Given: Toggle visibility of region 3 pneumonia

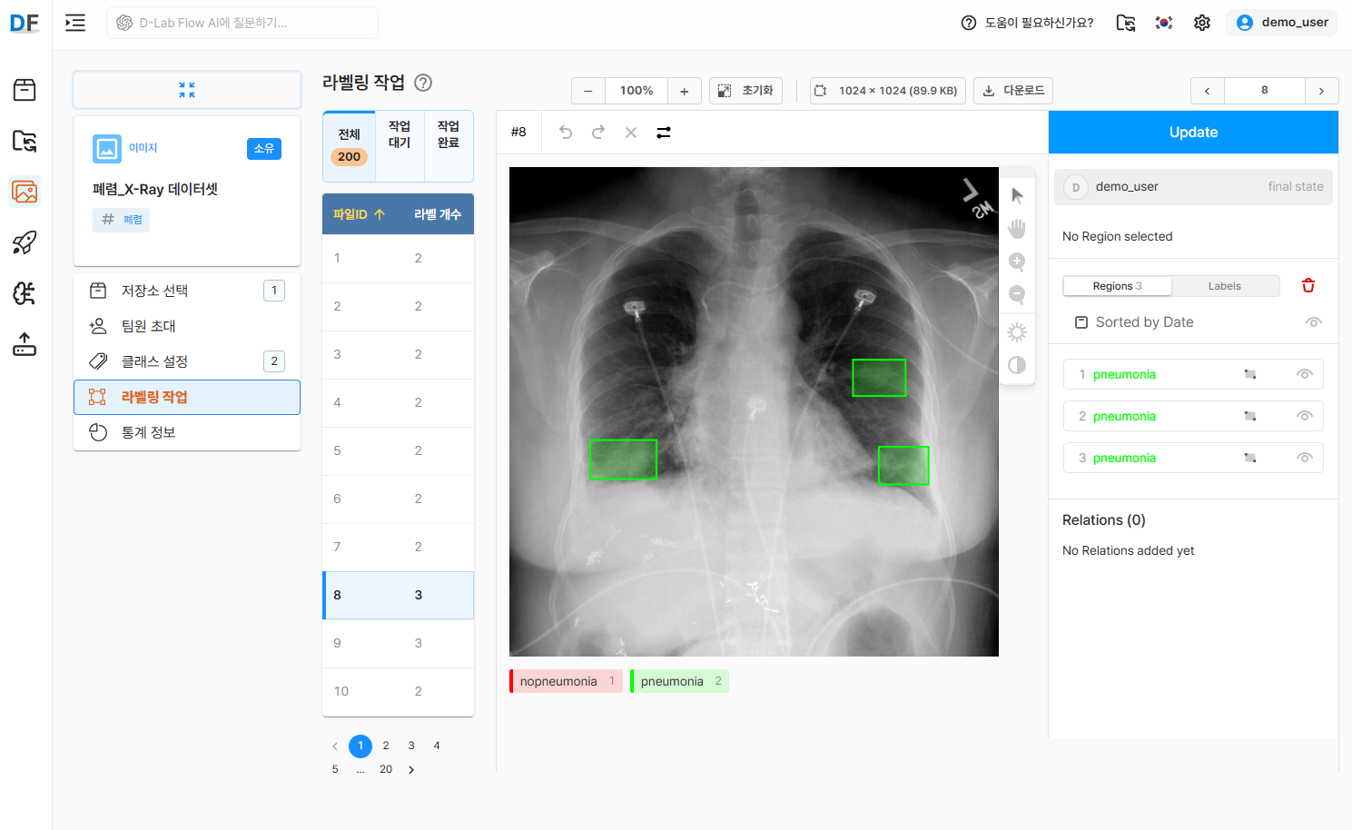Looking at the screenshot, I should pyautogui.click(x=1305, y=457).
